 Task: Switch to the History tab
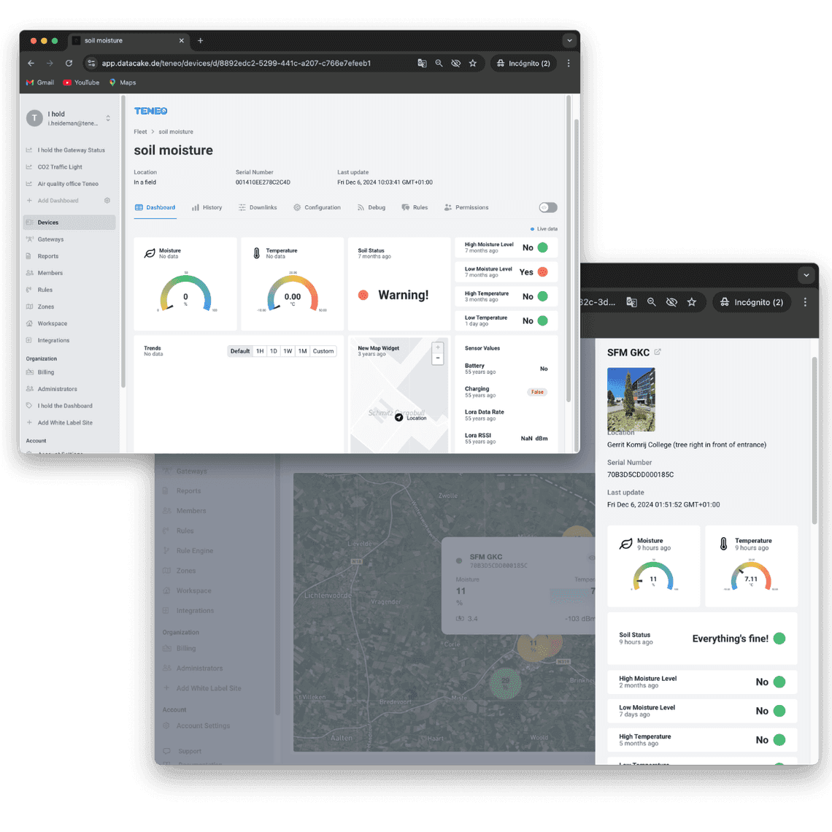point(207,207)
